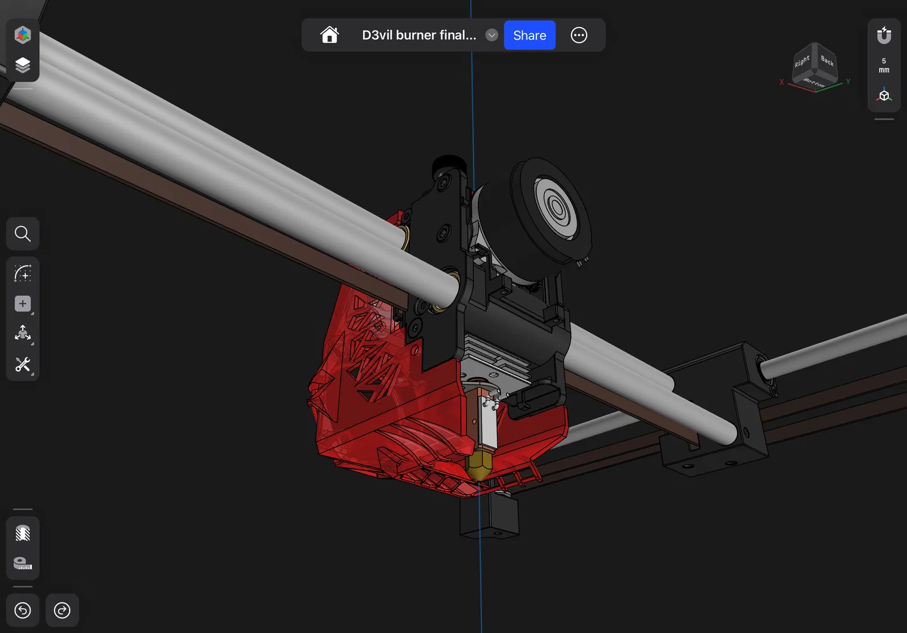Expand the project name dropdown chevron
This screenshot has height=633, width=907.
point(491,35)
